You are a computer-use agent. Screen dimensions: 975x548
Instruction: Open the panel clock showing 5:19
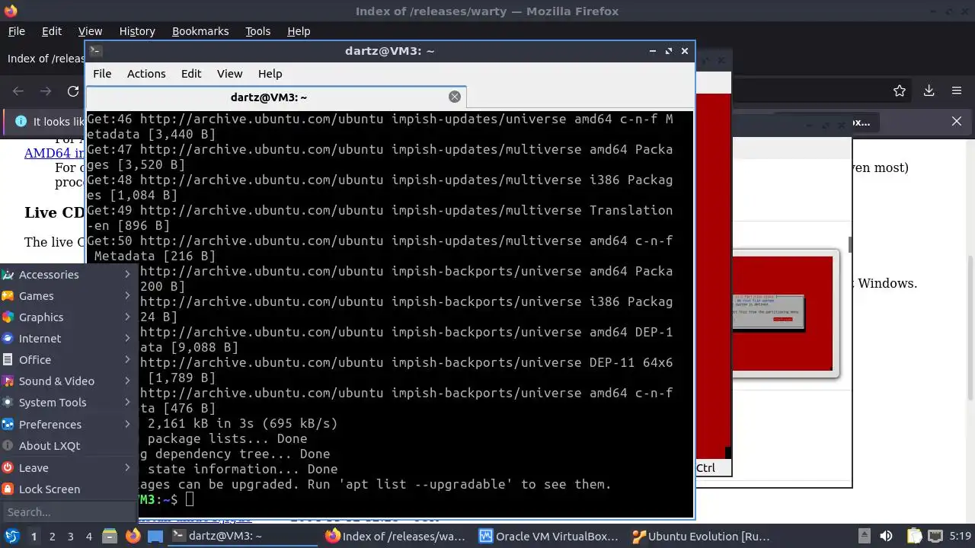tap(960, 536)
